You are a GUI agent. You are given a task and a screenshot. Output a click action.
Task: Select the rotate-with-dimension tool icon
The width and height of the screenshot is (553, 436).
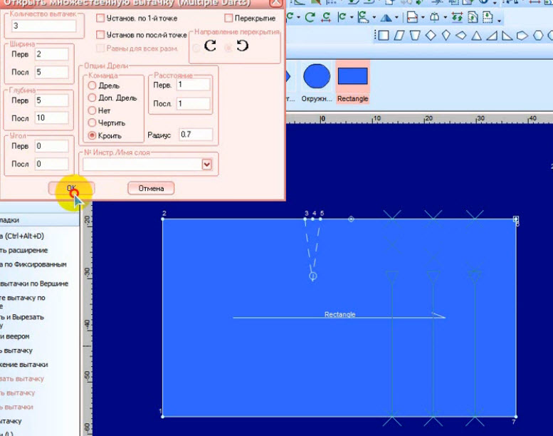[x=327, y=16]
